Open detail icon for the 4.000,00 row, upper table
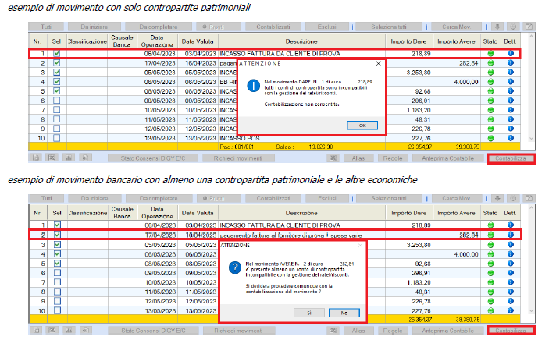The width and height of the screenshot is (556, 347). [x=510, y=81]
